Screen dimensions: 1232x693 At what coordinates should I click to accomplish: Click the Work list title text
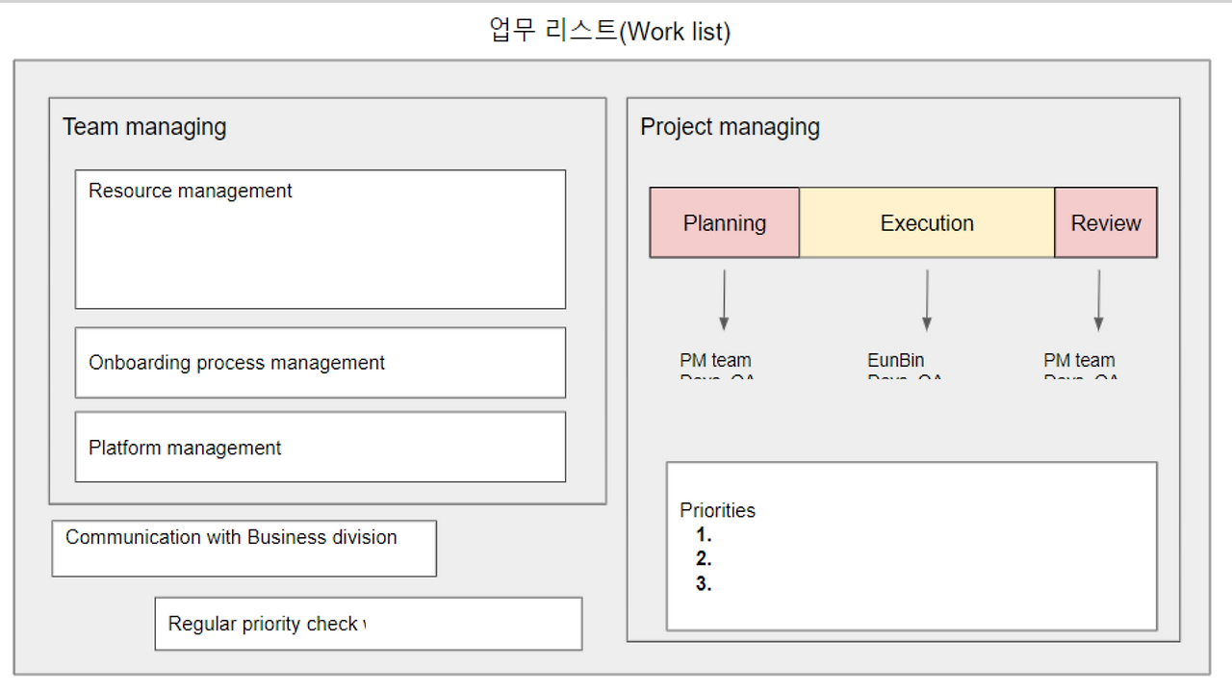[x=610, y=31]
